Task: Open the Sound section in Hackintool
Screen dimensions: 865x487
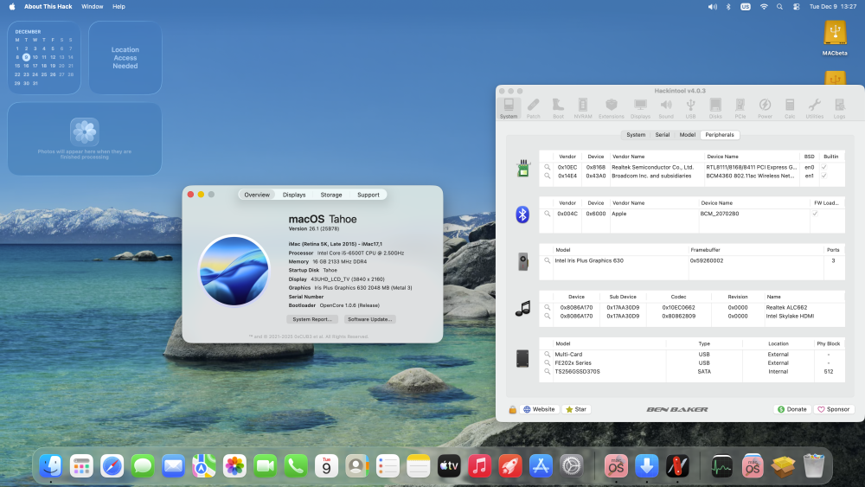Action: pos(666,108)
